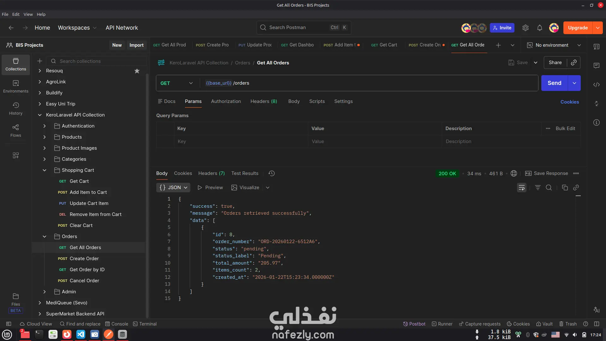Toggle word wrap in response viewer
The height and width of the screenshot is (341, 606).
coord(521,188)
